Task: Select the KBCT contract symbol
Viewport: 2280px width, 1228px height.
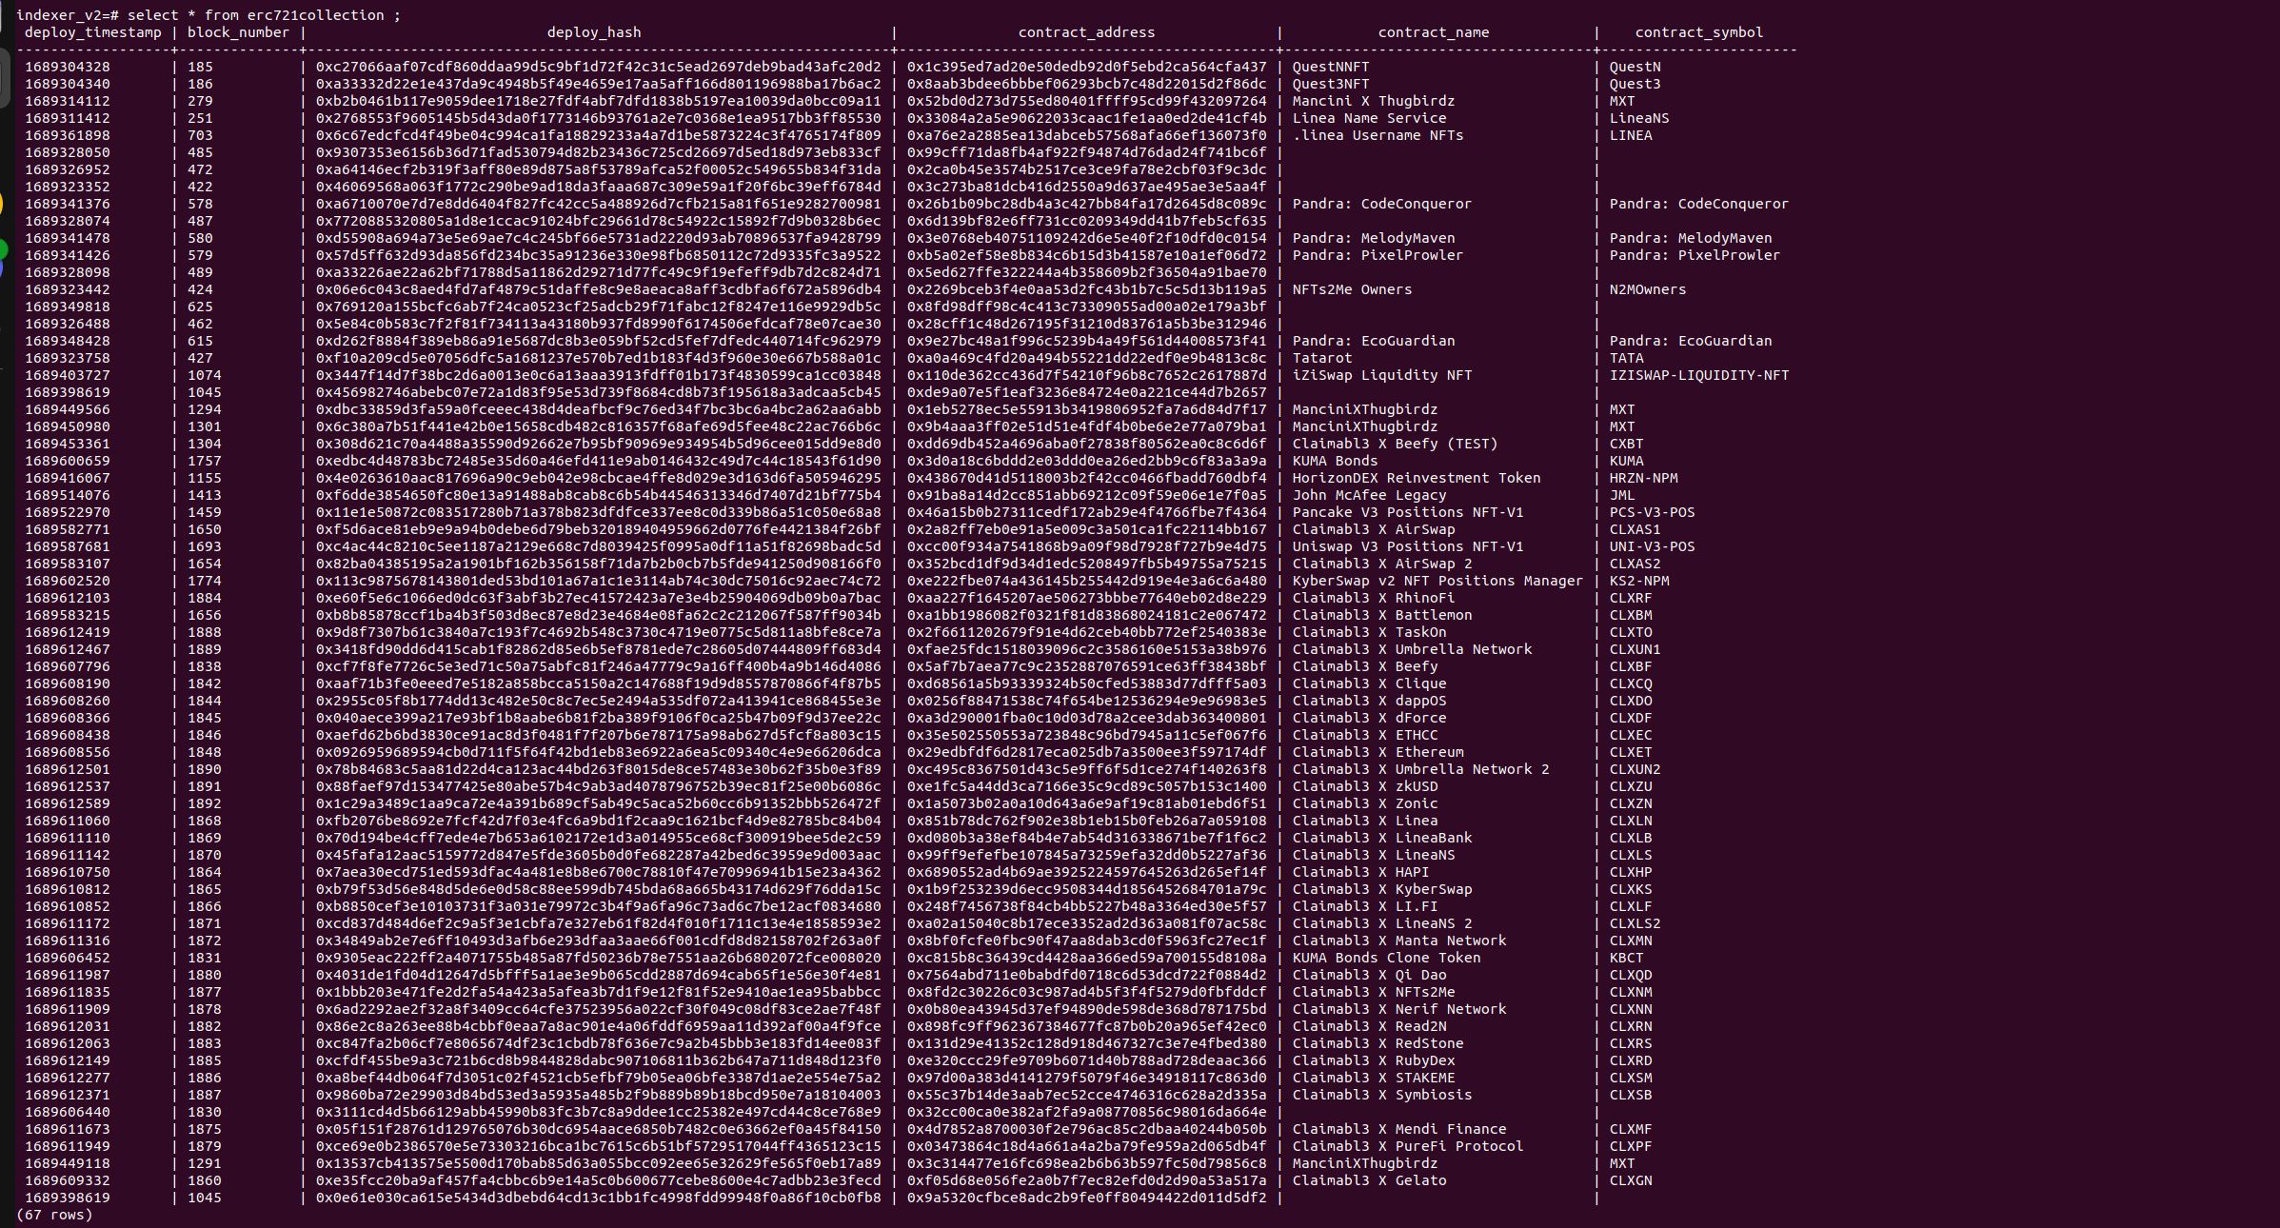Action: click(x=1626, y=958)
